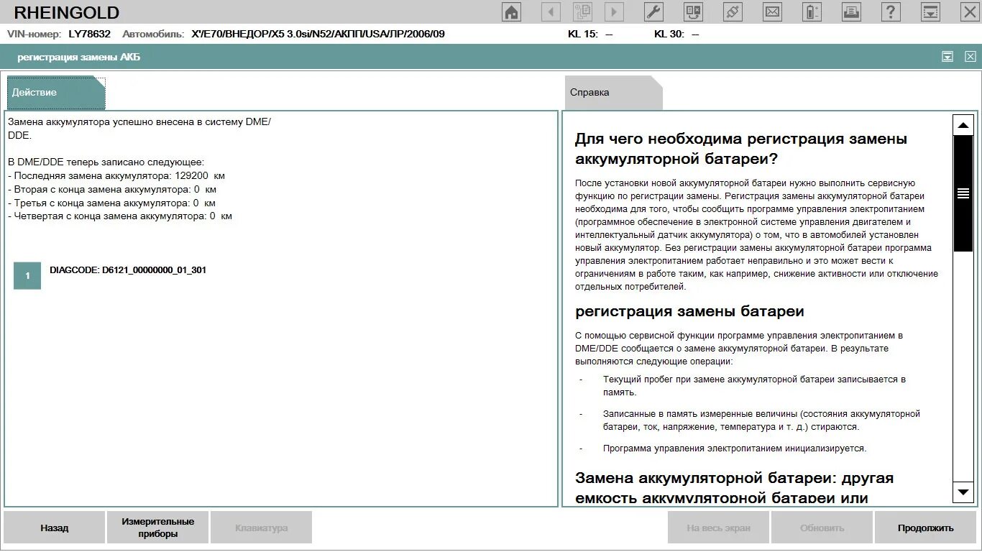Image resolution: width=982 pixels, height=552 pixels.
Task: Click the VIN number LY78632
Action: pyautogui.click(x=90, y=34)
